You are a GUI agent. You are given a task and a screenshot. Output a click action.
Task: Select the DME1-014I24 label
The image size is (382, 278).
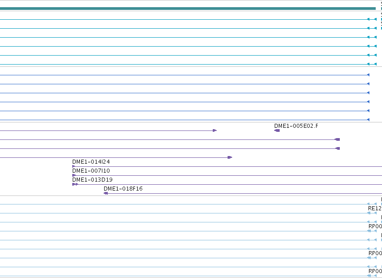click(x=91, y=161)
